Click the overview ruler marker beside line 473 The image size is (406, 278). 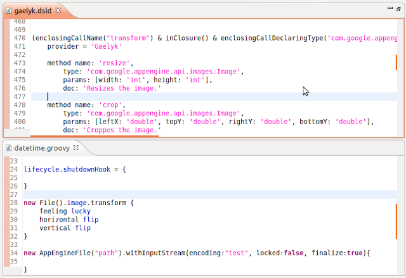coord(396,62)
